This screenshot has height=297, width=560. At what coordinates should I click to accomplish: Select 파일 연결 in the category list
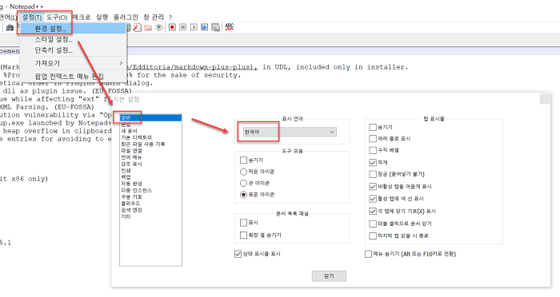coord(131,151)
